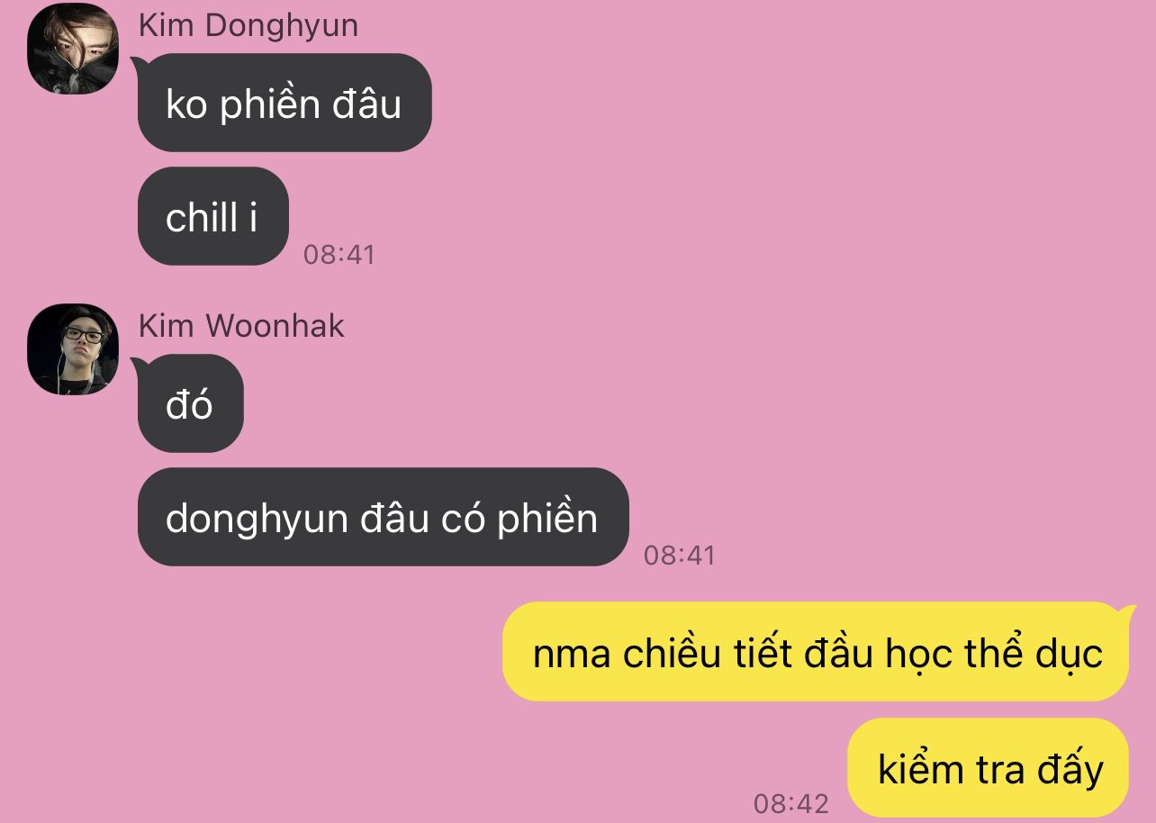Select the "ko phiền đâu" message bubble
The width and height of the screenshot is (1156, 823).
284,103
